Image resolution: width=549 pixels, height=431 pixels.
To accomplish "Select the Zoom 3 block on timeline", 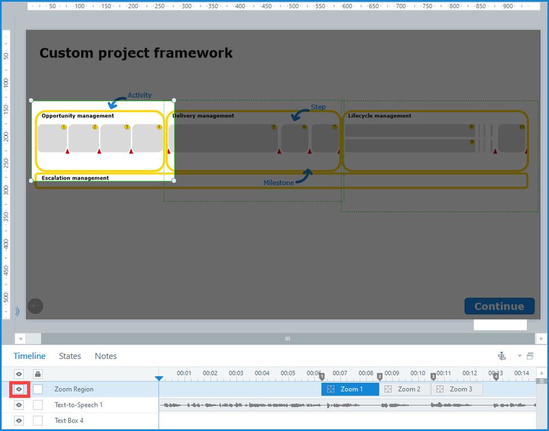I will [457, 389].
